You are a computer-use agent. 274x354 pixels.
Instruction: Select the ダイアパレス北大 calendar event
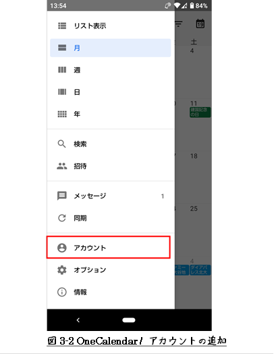click(200, 270)
